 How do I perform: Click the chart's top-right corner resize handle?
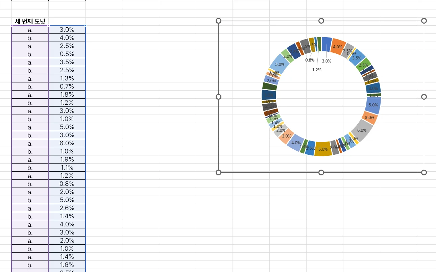424,21
